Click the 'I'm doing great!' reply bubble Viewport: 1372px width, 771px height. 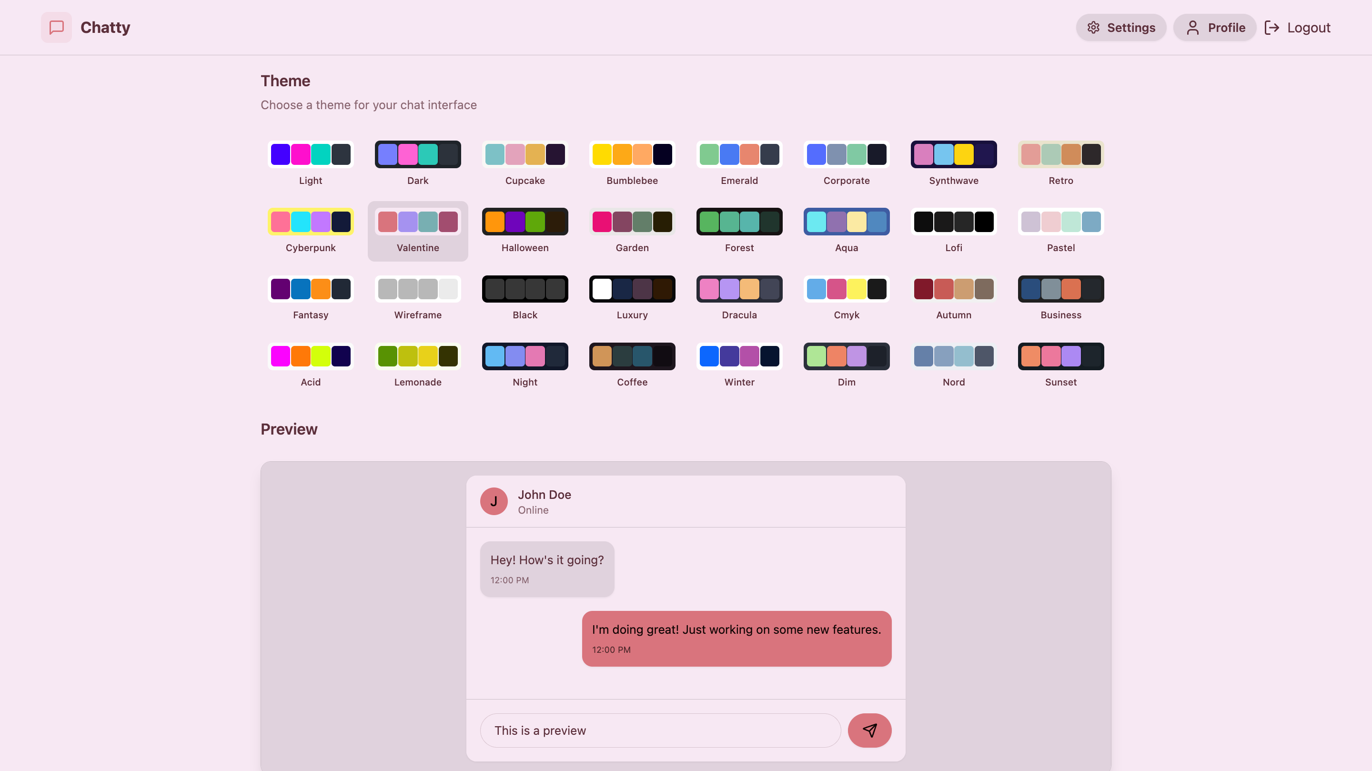[736, 639]
